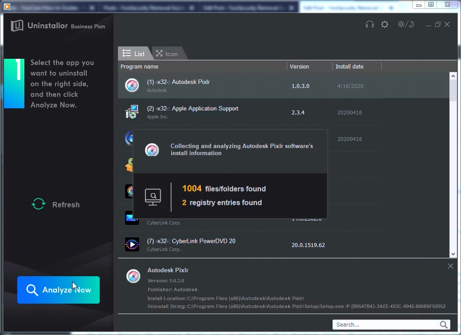Viewport: 461px width, 335px height.
Task: Sort by the Install date column
Action: coord(349,66)
